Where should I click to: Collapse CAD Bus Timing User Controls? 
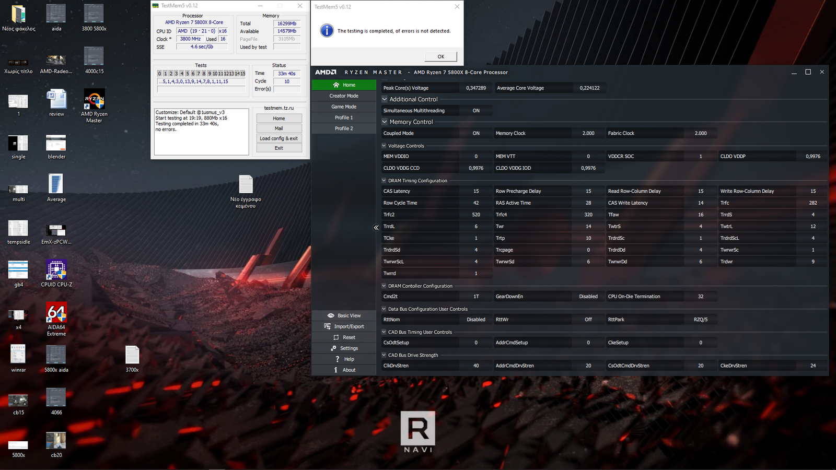click(x=384, y=332)
